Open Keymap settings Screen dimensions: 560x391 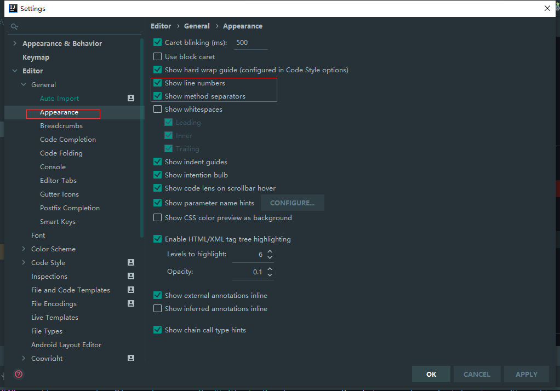[36, 57]
